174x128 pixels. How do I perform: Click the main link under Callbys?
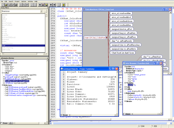tap(129, 91)
